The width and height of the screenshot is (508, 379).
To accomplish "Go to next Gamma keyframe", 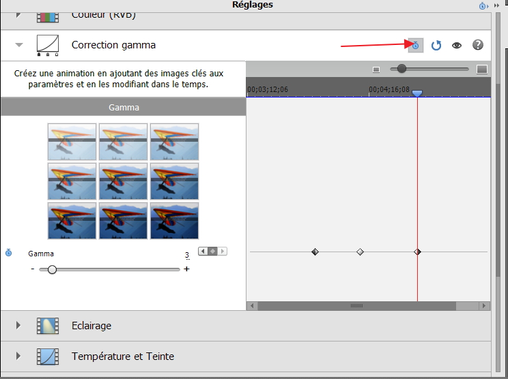I will (x=223, y=252).
